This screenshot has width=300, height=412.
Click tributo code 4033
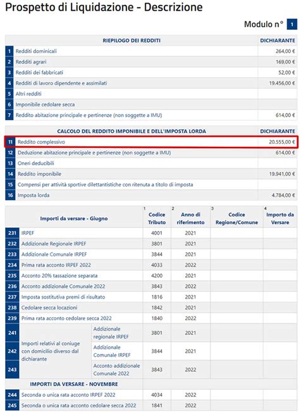click(x=156, y=265)
